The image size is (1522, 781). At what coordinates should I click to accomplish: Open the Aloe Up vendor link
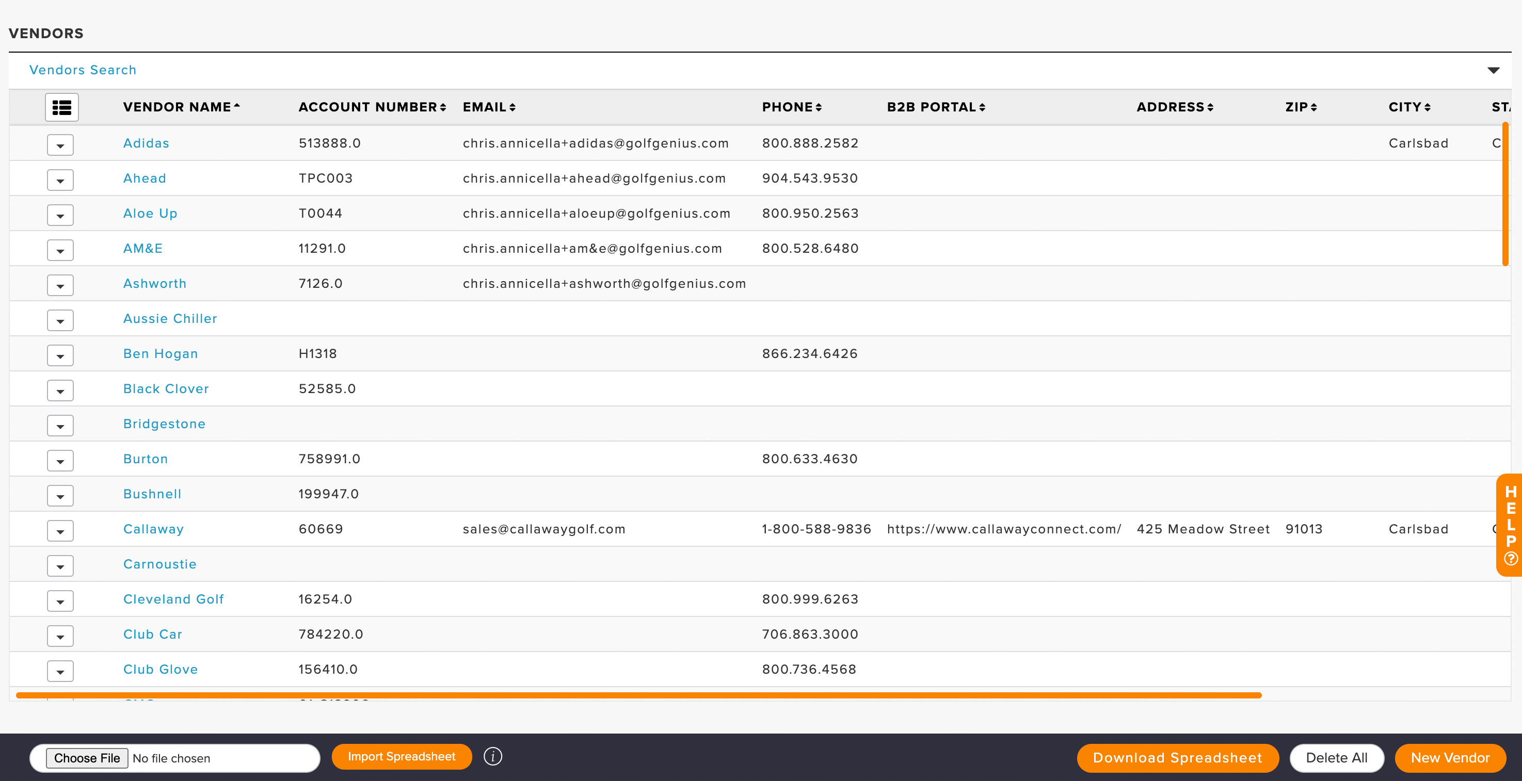150,213
